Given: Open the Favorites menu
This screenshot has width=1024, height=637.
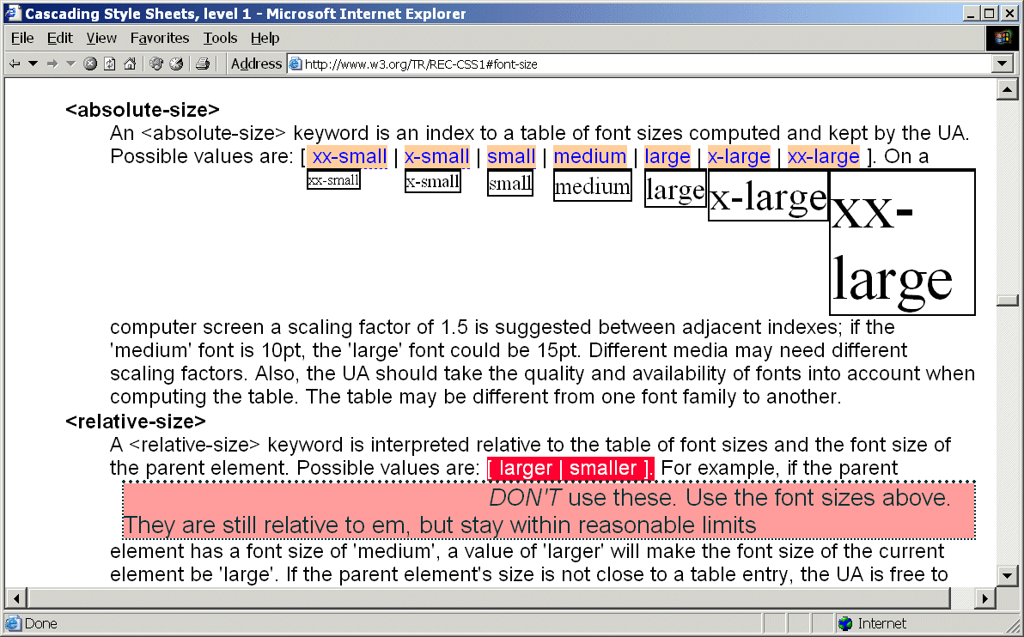Looking at the screenshot, I should tap(160, 38).
